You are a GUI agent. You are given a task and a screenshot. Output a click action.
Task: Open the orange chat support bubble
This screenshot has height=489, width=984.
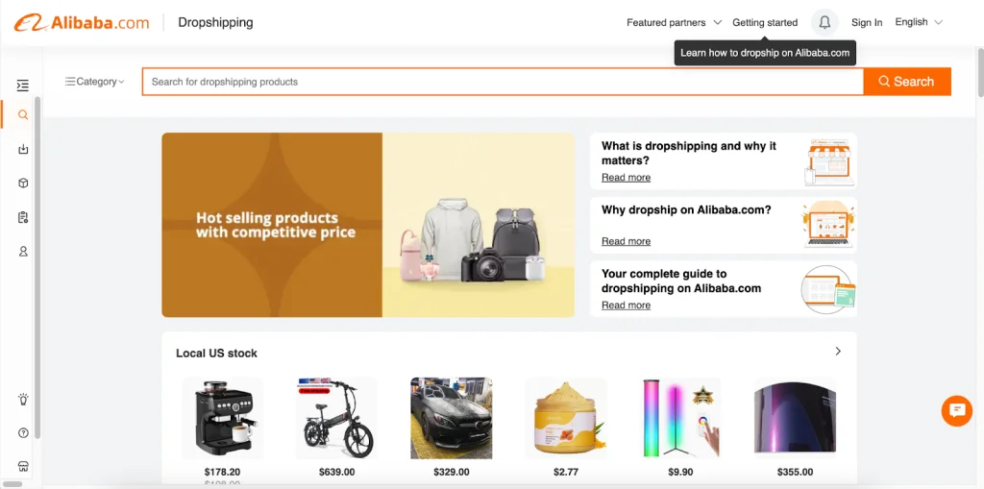tap(956, 411)
